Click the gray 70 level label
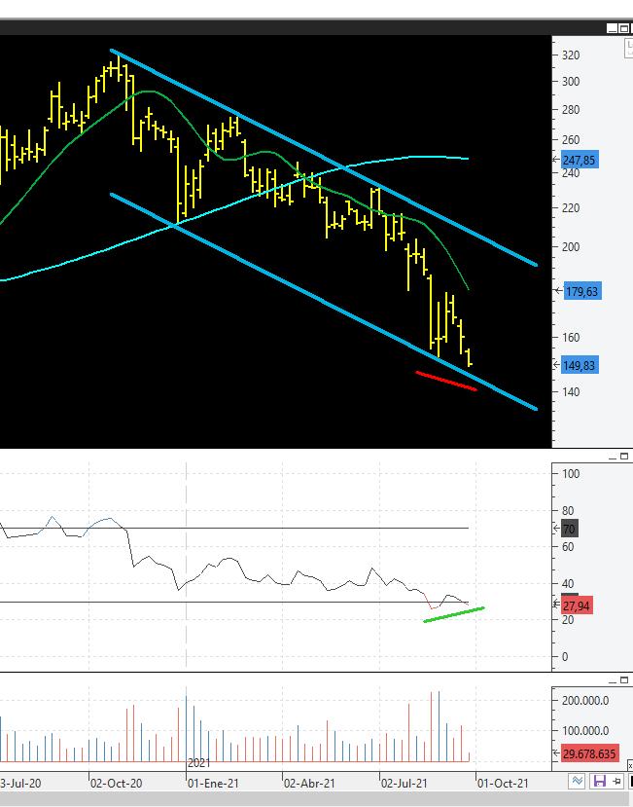Image resolution: width=633 pixels, height=807 pixels. point(569,529)
